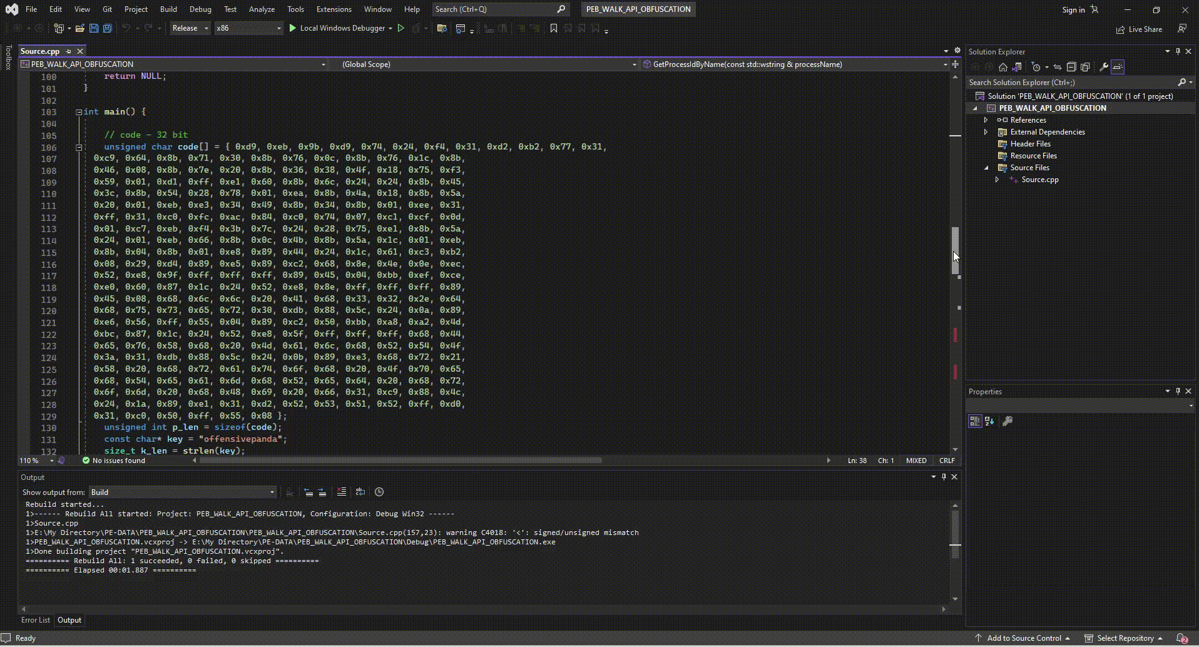Open the Show output from Build dropdown
This screenshot has height=647, width=1199.
[x=182, y=492]
